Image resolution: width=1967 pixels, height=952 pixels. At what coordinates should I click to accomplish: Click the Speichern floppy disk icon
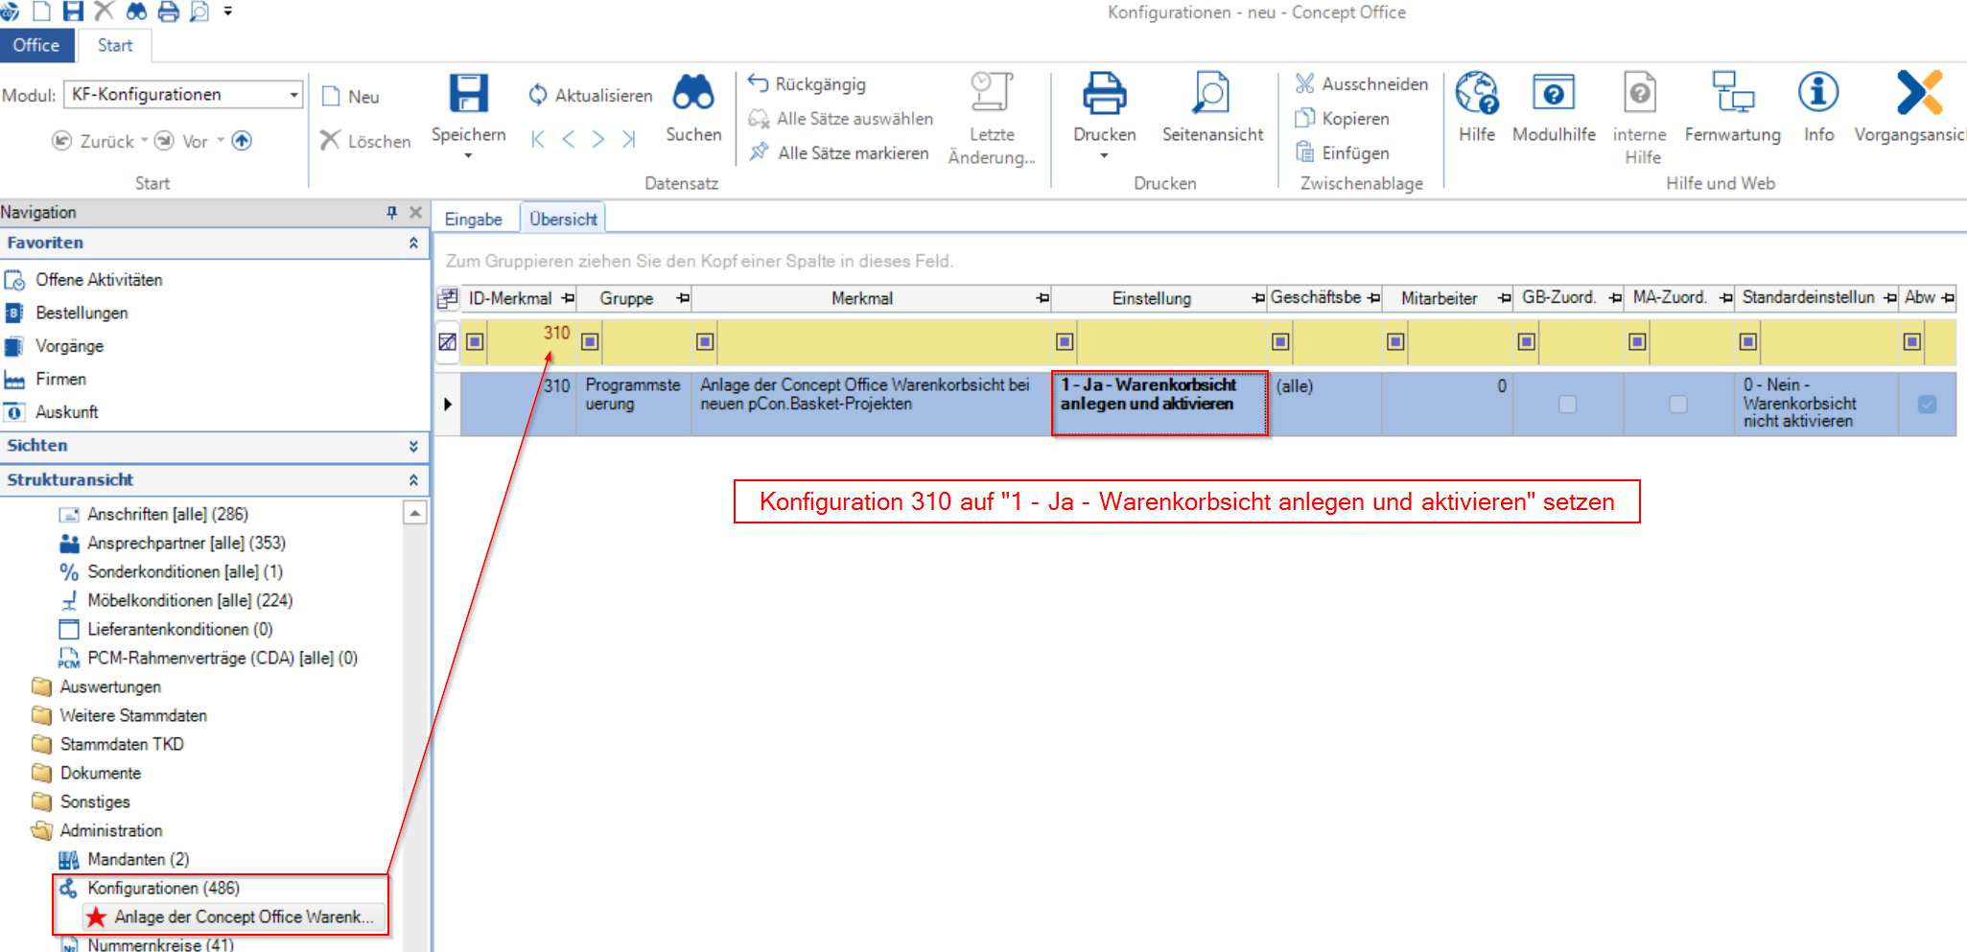click(x=469, y=94)
